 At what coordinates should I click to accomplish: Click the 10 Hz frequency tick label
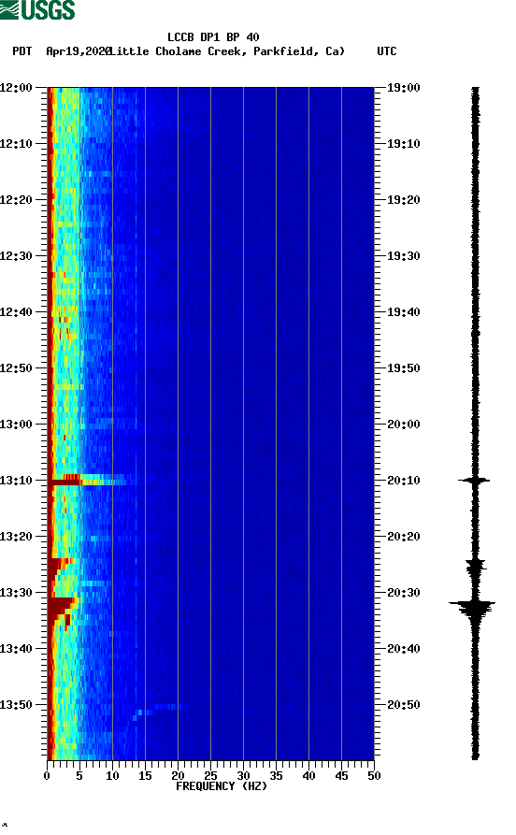click(x=112, y=776)
